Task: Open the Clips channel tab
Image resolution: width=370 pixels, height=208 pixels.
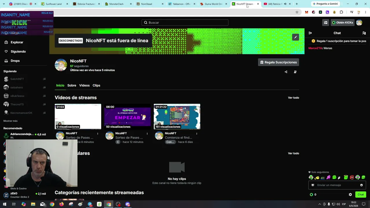Action: click(96, 86)
